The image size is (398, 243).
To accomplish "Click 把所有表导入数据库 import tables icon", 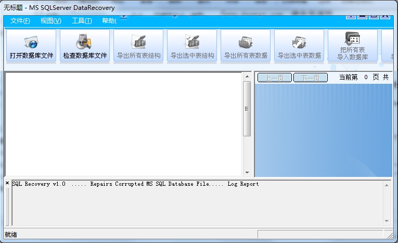I will coord(353,45).
